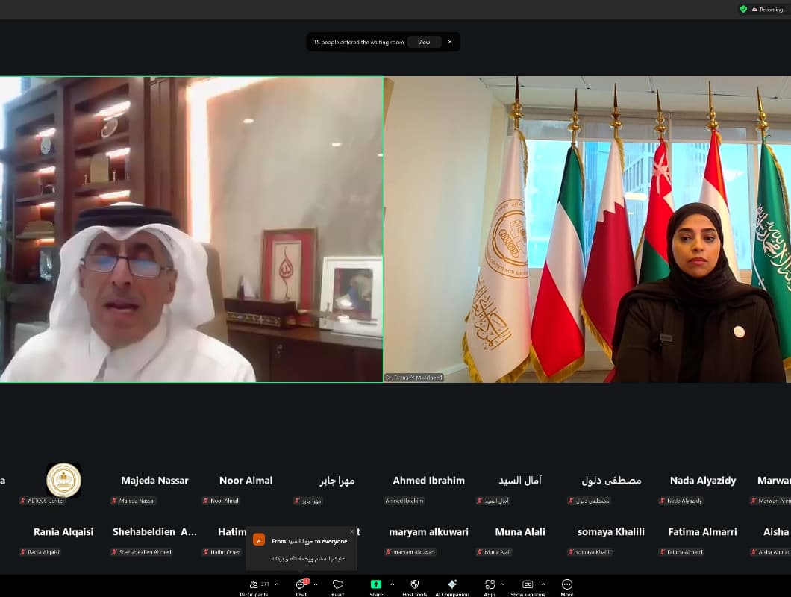The image size is (791, 597).
Task: Open the Participants panel icon
Action: point(254,584)
